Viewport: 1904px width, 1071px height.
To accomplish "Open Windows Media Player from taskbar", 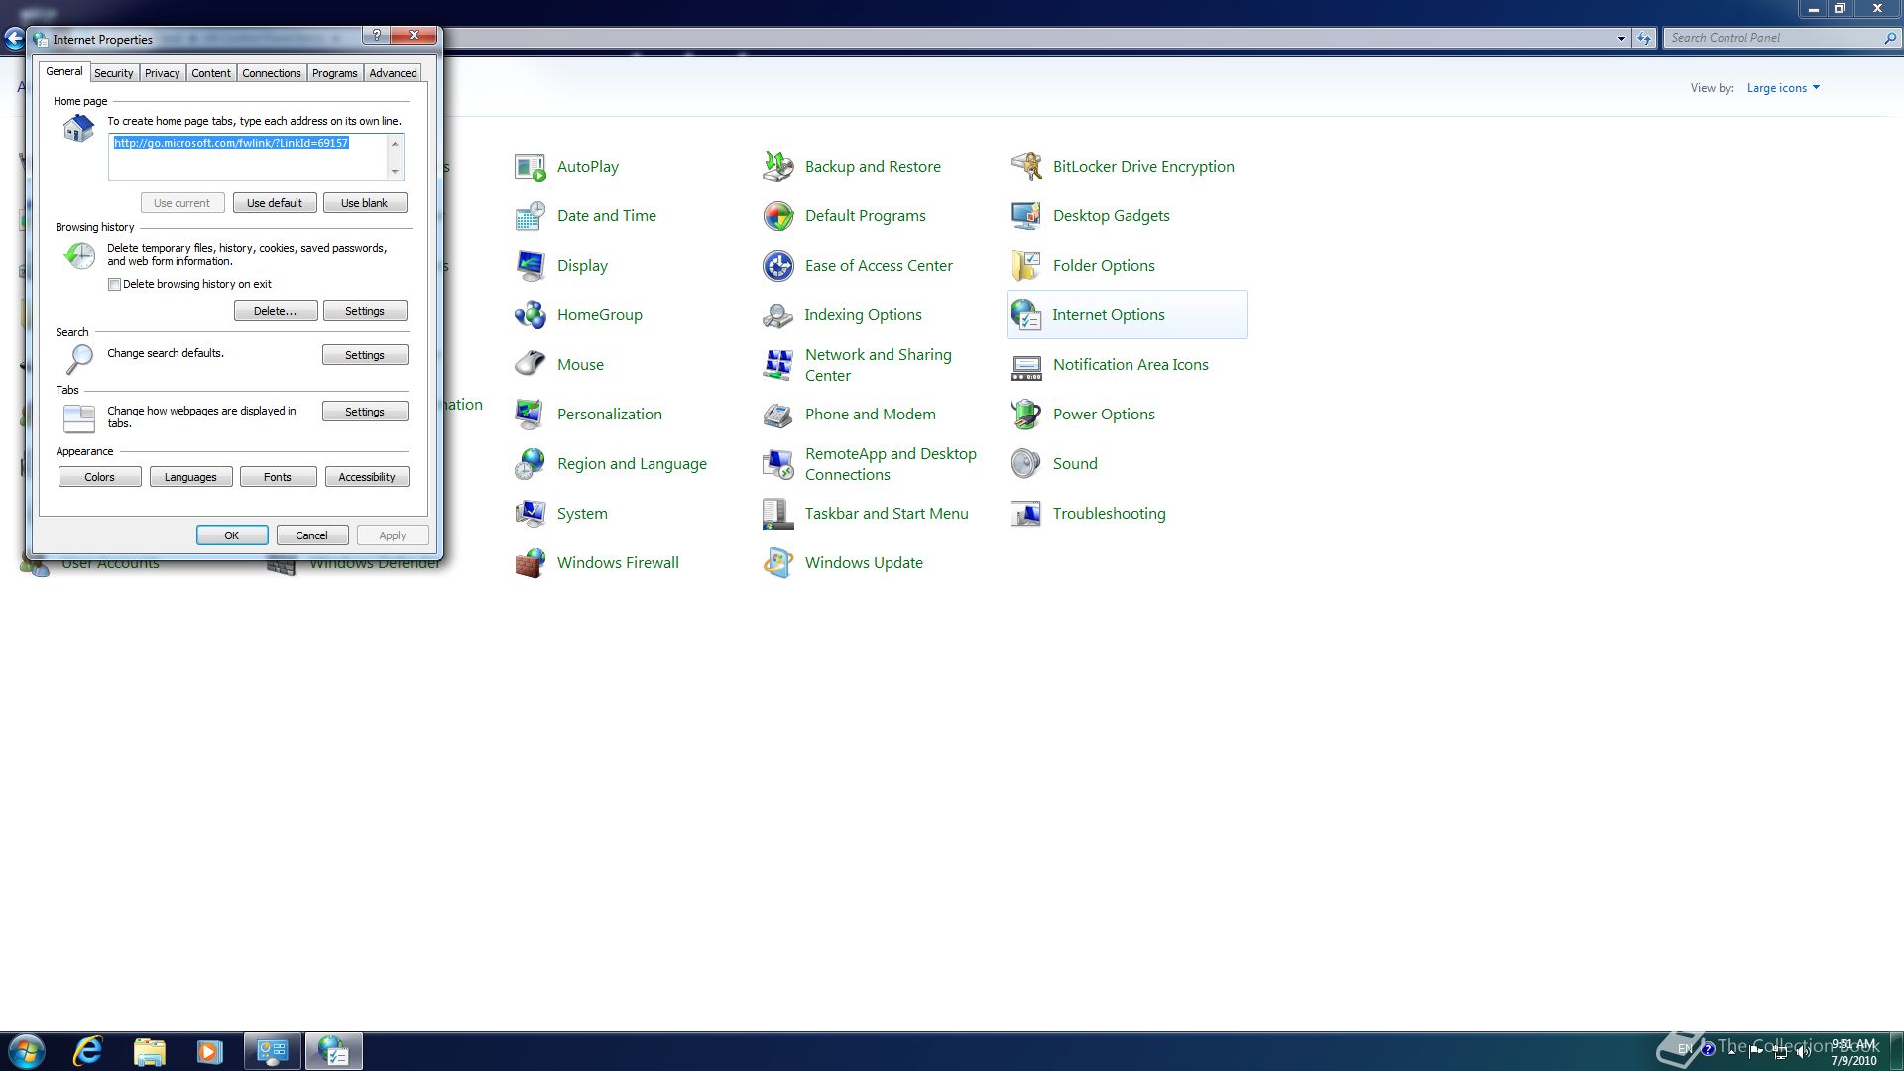I will point(209,1051).
